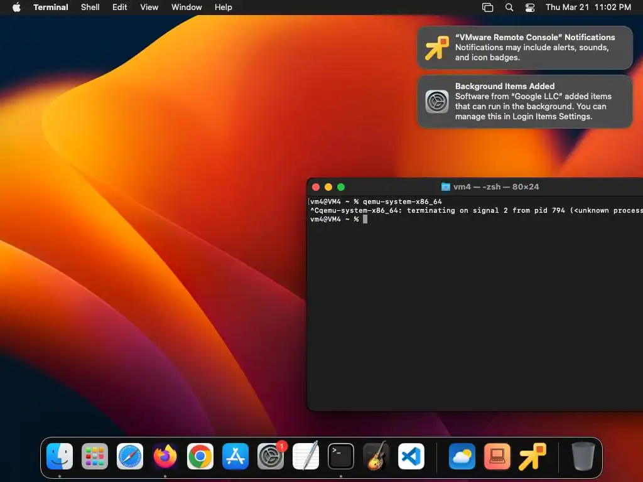Open VMware Remote Console in Dock
The image size is (643, 482).
532,456
